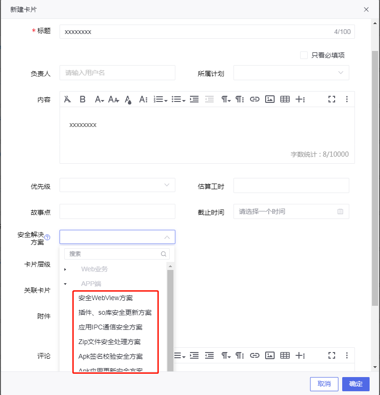Image resolution: width=380 pixels, height=395 pixels.
Task: Collapse the APP端 tree node
Action: 65,284
